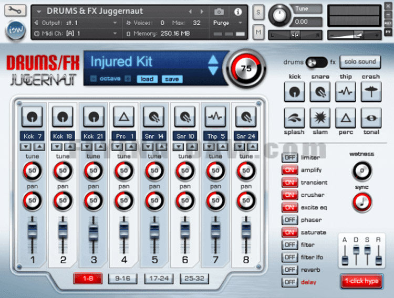Toggle the saturate effect off

289,232
